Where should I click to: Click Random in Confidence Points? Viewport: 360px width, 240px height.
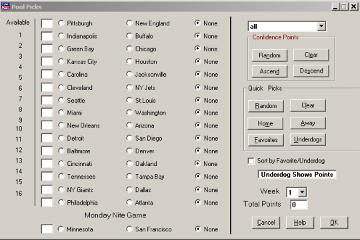tap(269, 55)
